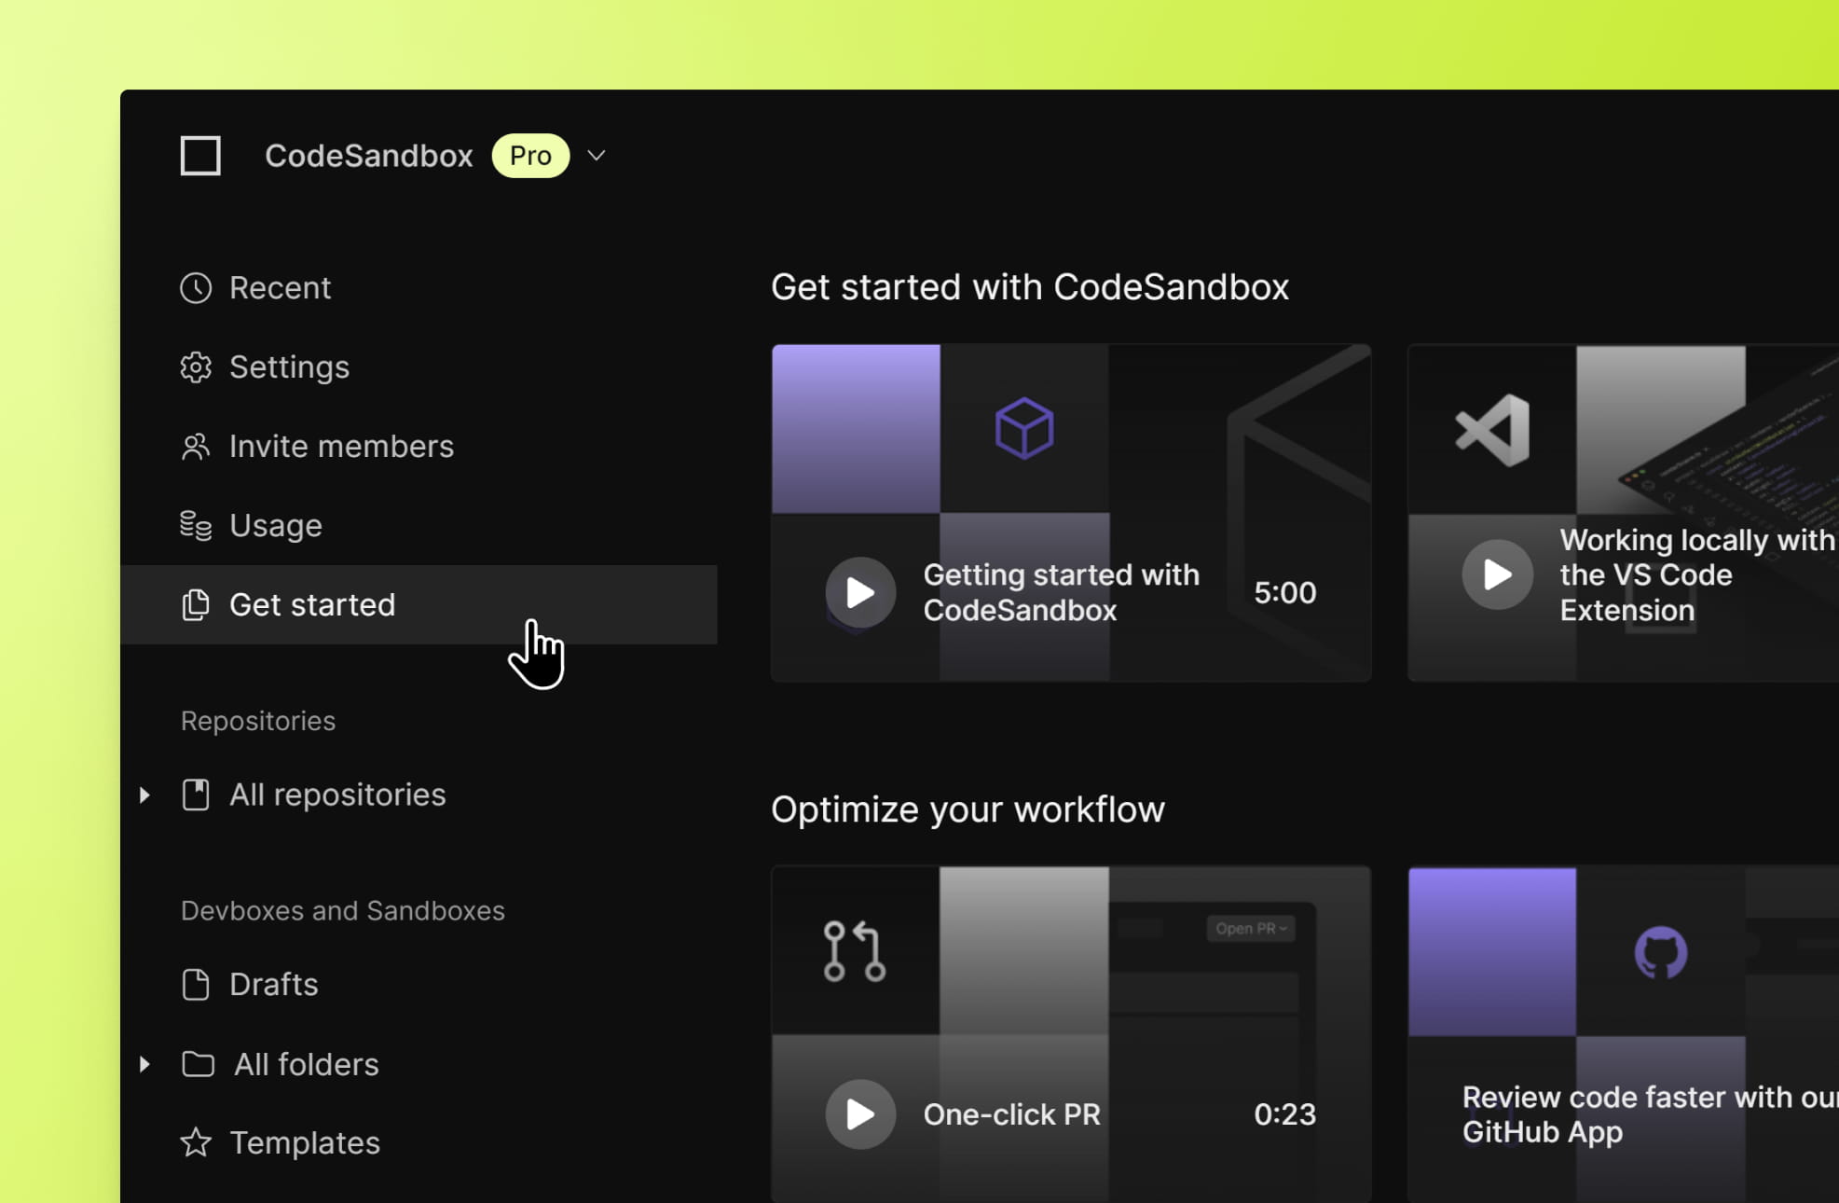Image resolution: width=1839 pixels, height=1203 pixels.
Task: Expand the All folders tree item
Action: tap(144, 1062)
